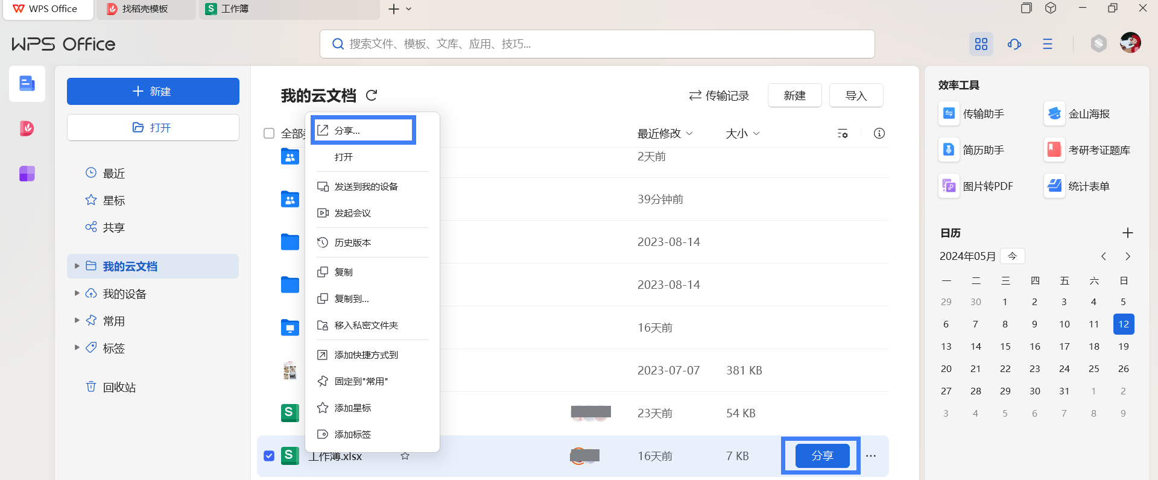Open the list view settings icon
This screenshot has width=1158, height=480.
click(x=843, y=133)
